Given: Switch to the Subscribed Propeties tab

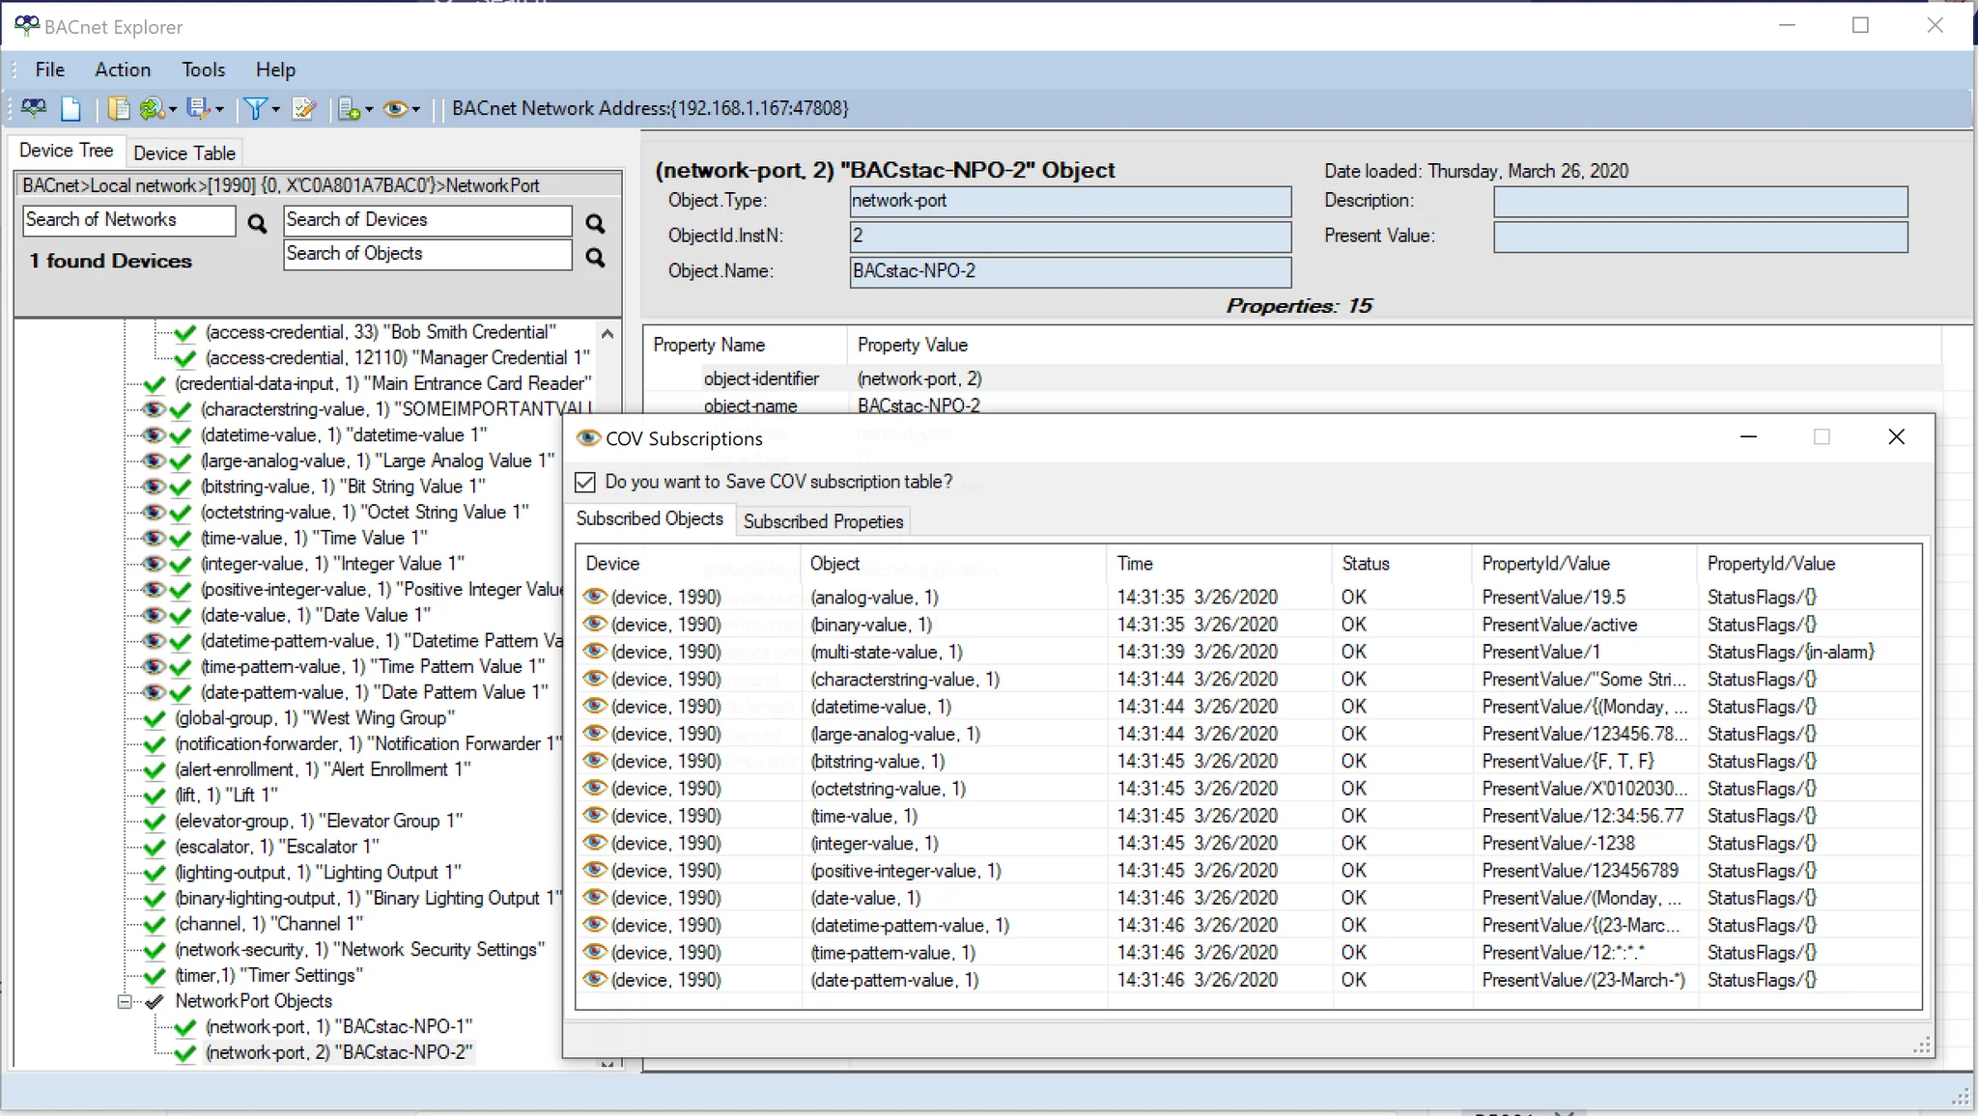Looking at the screenshot, I should pos(822,521).
